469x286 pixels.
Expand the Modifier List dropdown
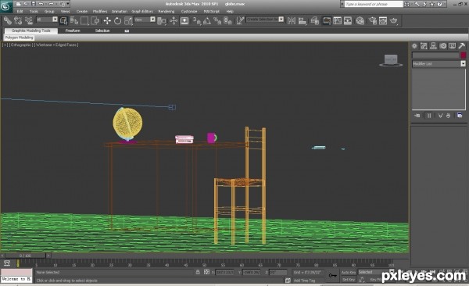click(x=463, y=64)
